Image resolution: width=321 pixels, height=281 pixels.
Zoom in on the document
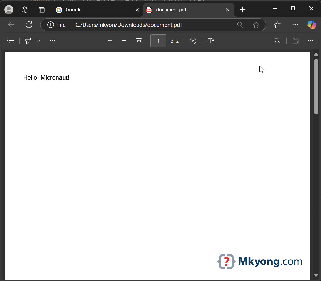coord(124,41)
